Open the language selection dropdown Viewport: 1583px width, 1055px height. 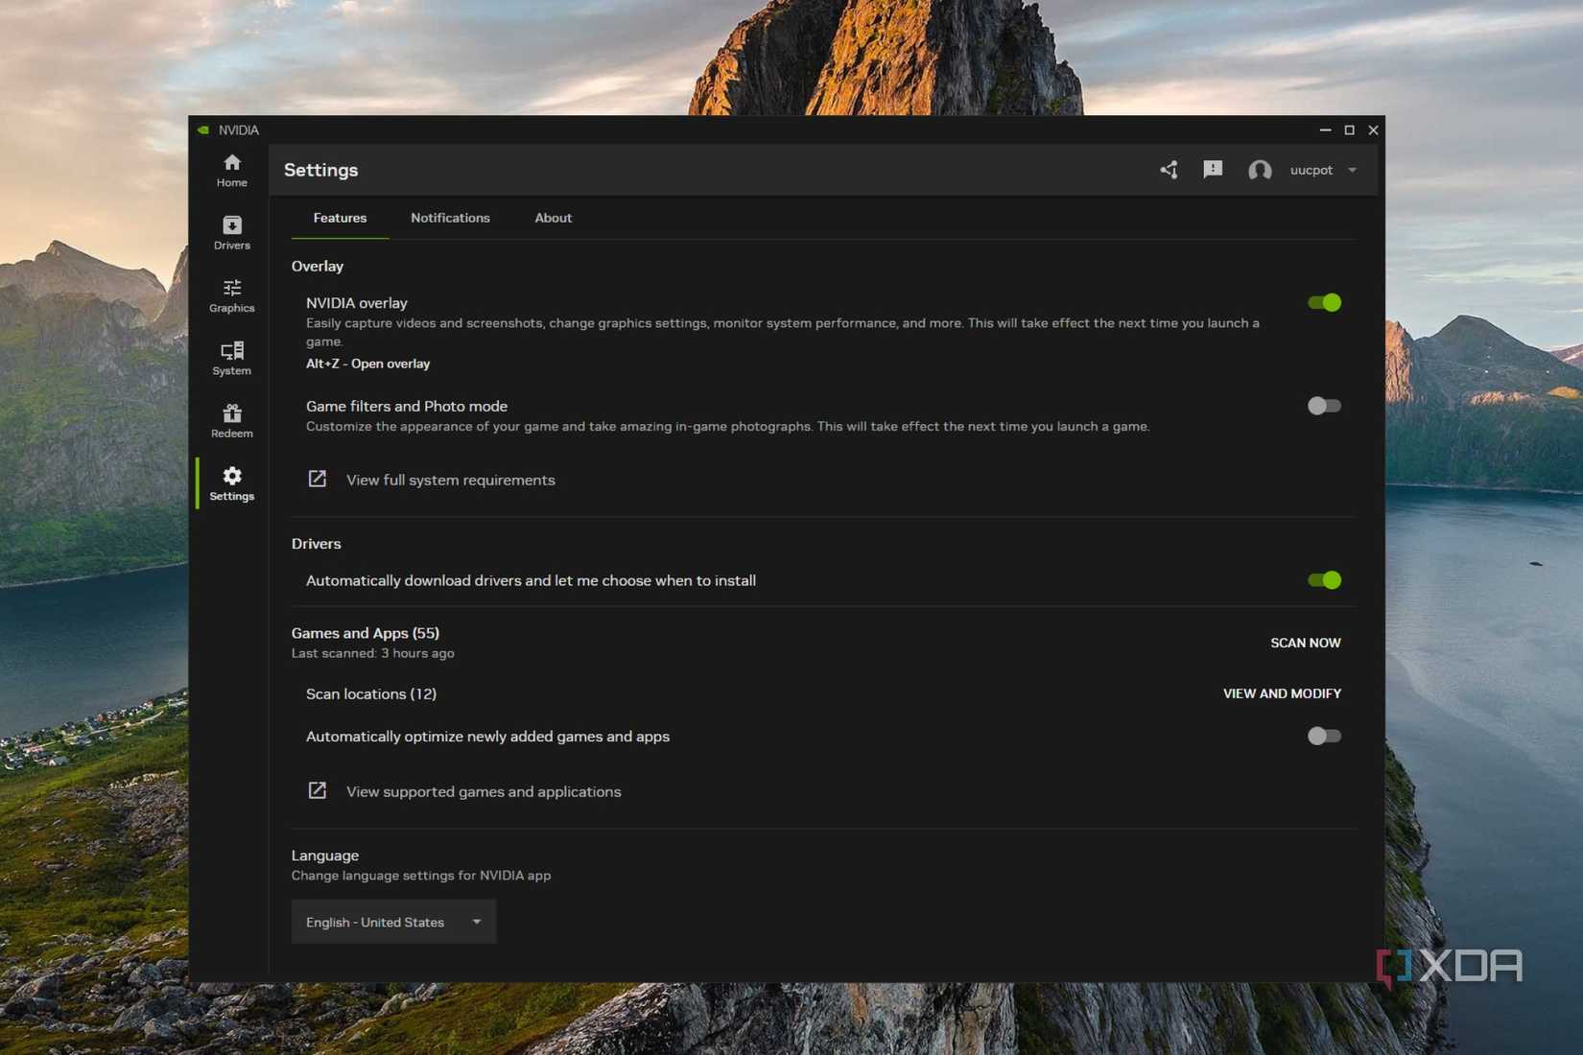click(392, 922)
